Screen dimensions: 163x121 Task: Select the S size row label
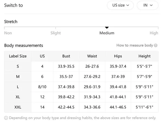(x=18, y=66)
